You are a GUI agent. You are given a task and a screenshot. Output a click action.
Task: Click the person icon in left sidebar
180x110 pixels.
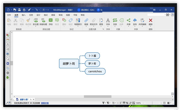click(x=8, y=45)
